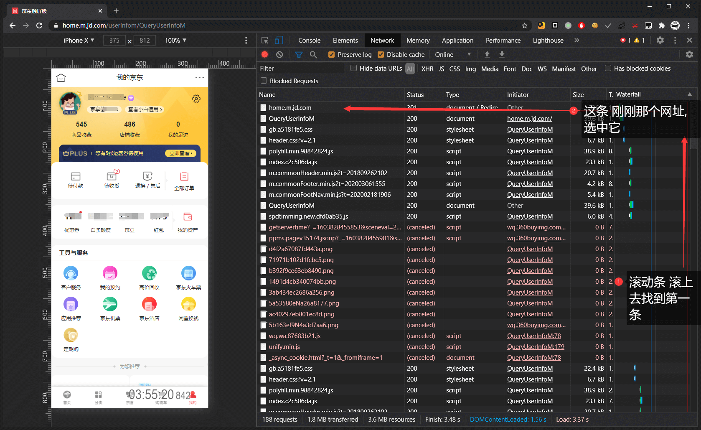Switch to the Performance tab
Screen dimensions: 701x430
pyautogui.click(x=503, y=40)
